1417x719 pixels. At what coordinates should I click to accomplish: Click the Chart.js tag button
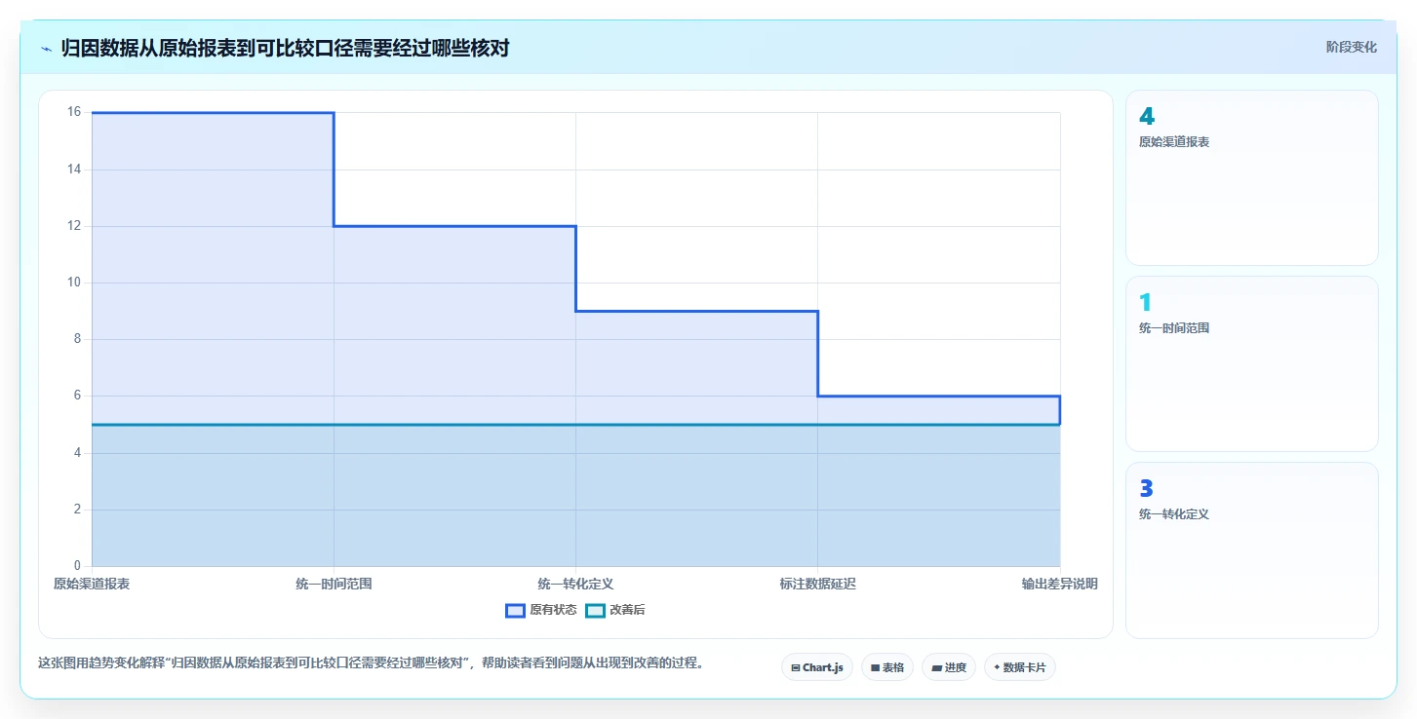point(817,667)
